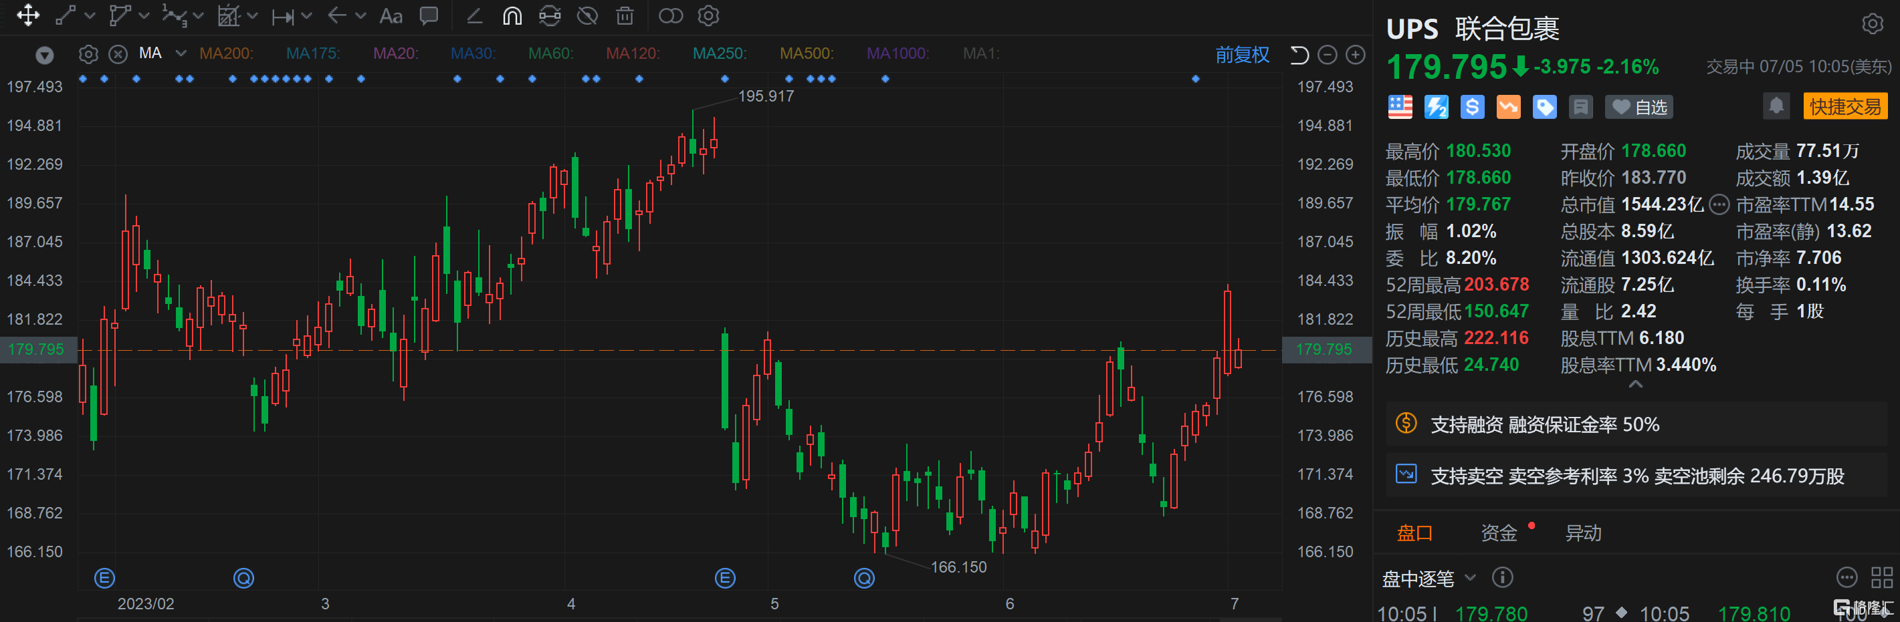Click the sync drawings icon
1900x622 pixels.
pyautogui.click(x=550, y=15)
